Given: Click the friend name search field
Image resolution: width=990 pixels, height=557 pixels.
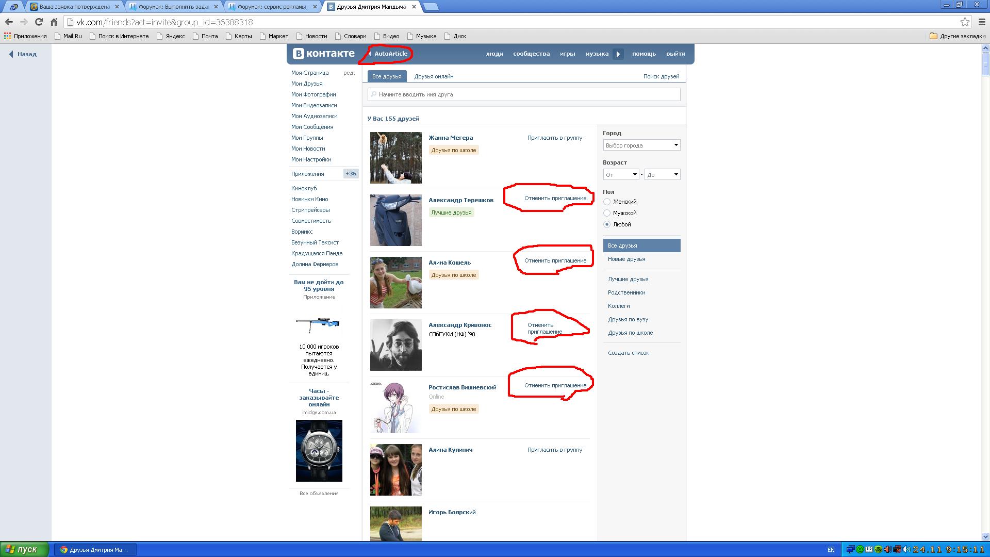Looking at the screenshot, I should pyautogui.click(x=523, y=94).
